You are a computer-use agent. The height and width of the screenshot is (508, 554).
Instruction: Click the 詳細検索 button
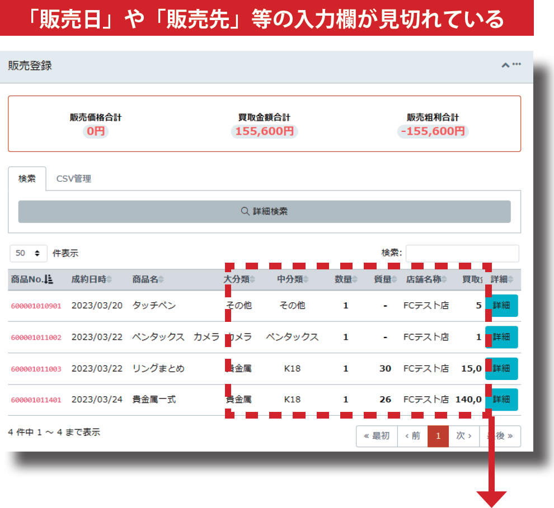pos(264,212)
